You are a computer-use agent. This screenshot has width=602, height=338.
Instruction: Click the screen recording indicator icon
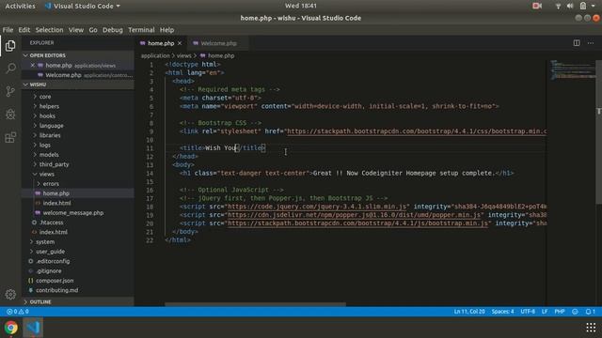point(537,6)
